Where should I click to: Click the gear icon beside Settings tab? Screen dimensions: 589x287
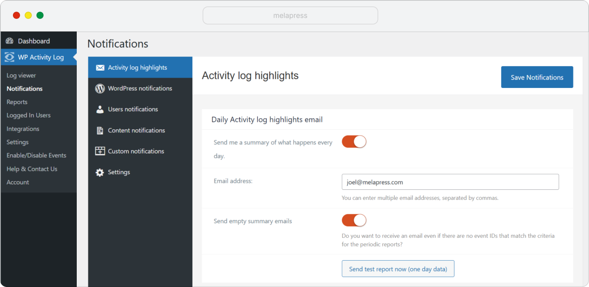pos(100,172)
